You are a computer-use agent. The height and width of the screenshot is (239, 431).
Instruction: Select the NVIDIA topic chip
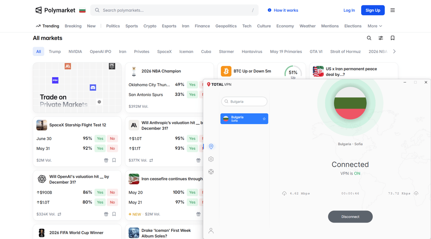click(75, 51)
